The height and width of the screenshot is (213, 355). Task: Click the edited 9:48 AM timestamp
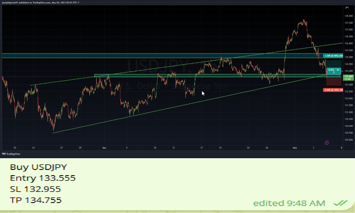point(289,203)
